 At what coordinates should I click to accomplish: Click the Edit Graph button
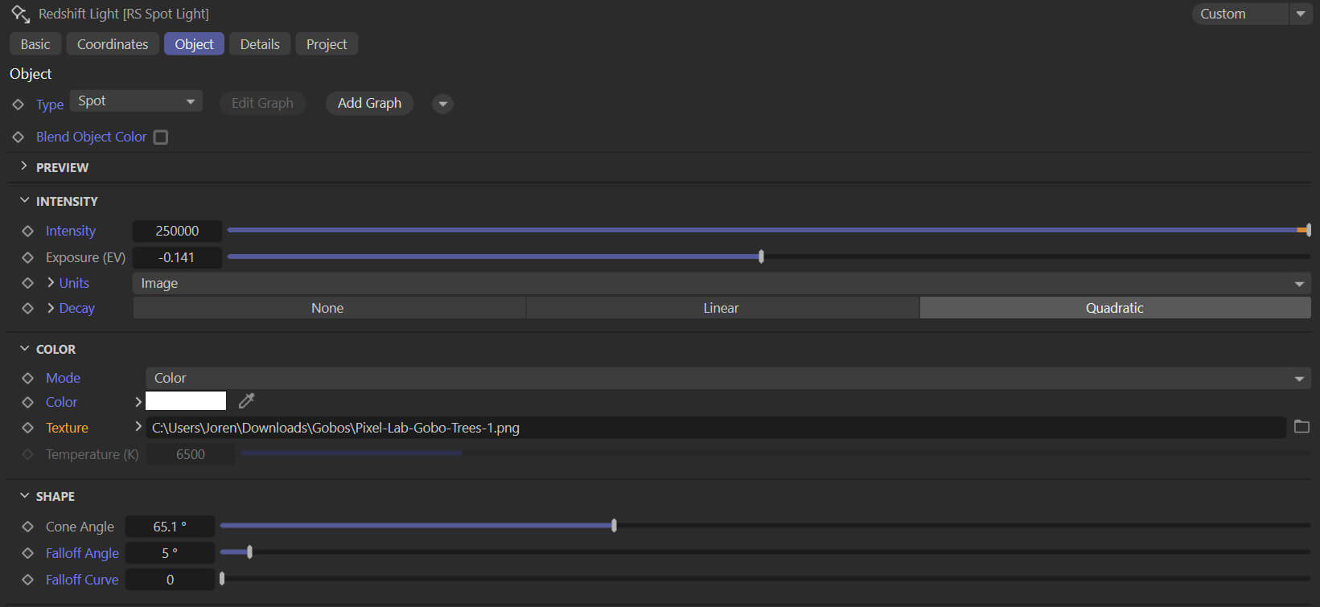[x=262, y=103]
